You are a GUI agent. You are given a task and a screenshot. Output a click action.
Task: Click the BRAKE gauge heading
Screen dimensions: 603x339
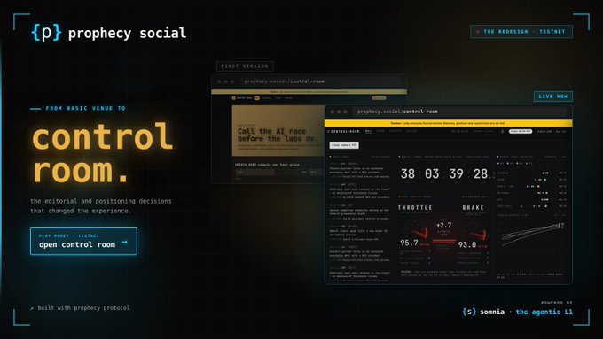tap(473, 208)
